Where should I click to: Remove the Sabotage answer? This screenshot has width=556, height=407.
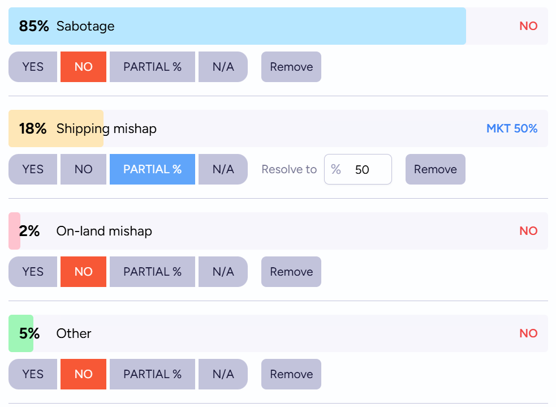click(x=291, y=67)
